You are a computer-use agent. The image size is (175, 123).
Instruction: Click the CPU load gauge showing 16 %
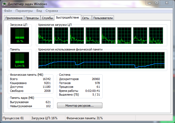tap(20, 35)
